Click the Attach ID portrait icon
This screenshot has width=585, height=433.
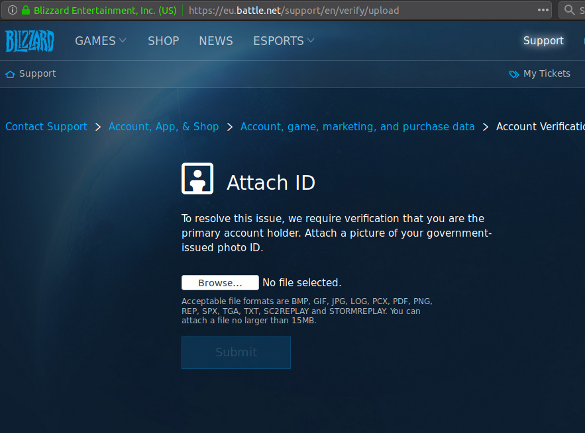pos(197,178)
